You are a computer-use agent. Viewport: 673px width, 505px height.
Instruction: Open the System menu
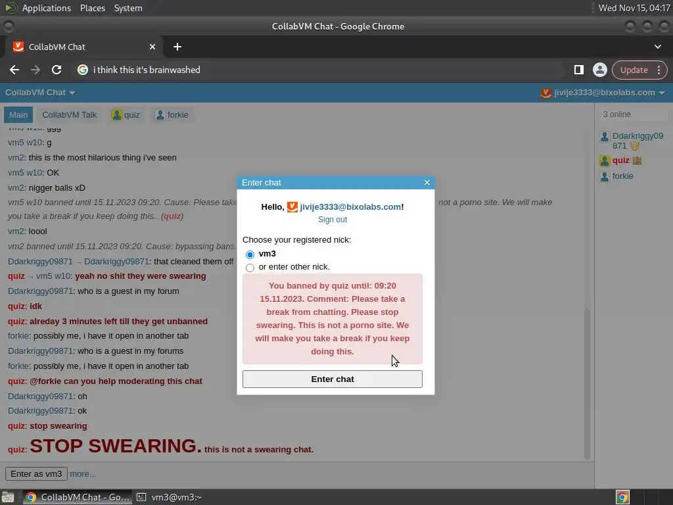click(x=128, y=8)
